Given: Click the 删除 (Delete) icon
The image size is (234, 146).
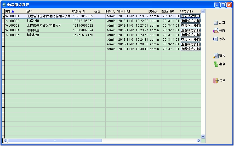Looking at the screenshot, I should click(x=216, y=31).
